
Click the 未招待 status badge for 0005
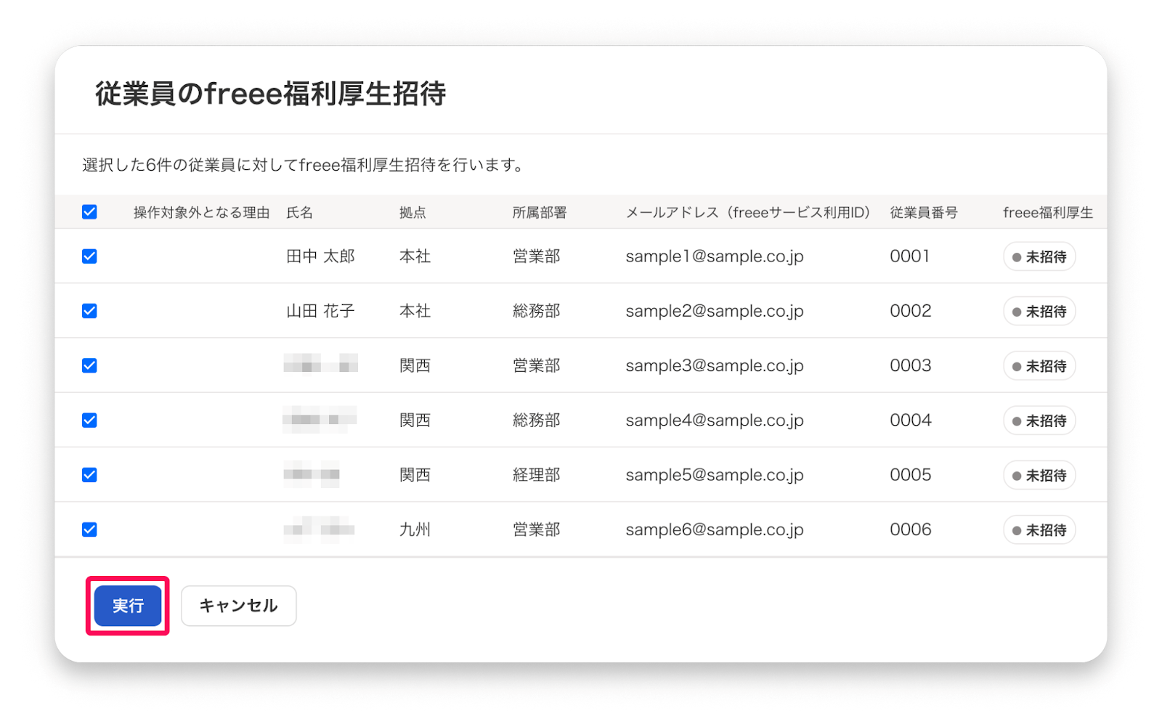click(1039, 476)
